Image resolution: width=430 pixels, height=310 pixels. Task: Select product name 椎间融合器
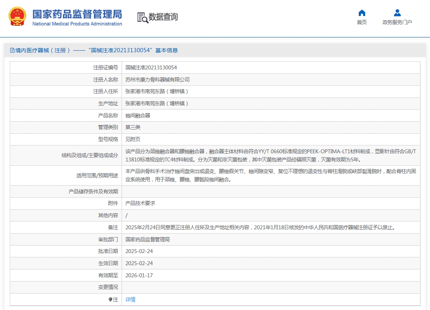coord(138,115)
